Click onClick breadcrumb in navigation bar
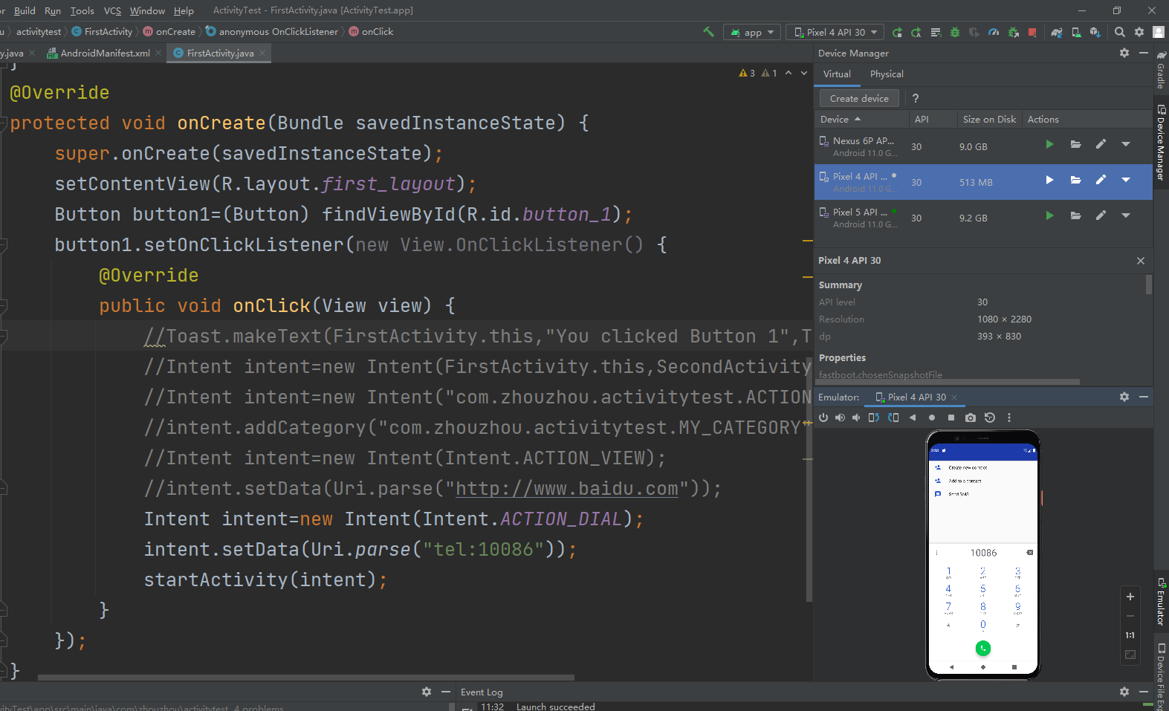This screenshot has height=711, width=1169. tap(371, 32)
